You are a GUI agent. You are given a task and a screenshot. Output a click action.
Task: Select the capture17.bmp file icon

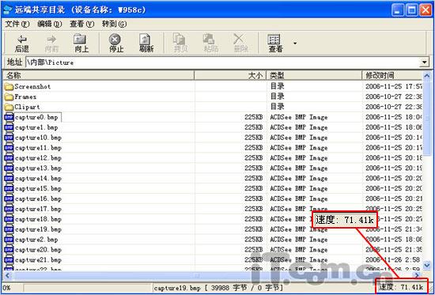coord(9,209)
